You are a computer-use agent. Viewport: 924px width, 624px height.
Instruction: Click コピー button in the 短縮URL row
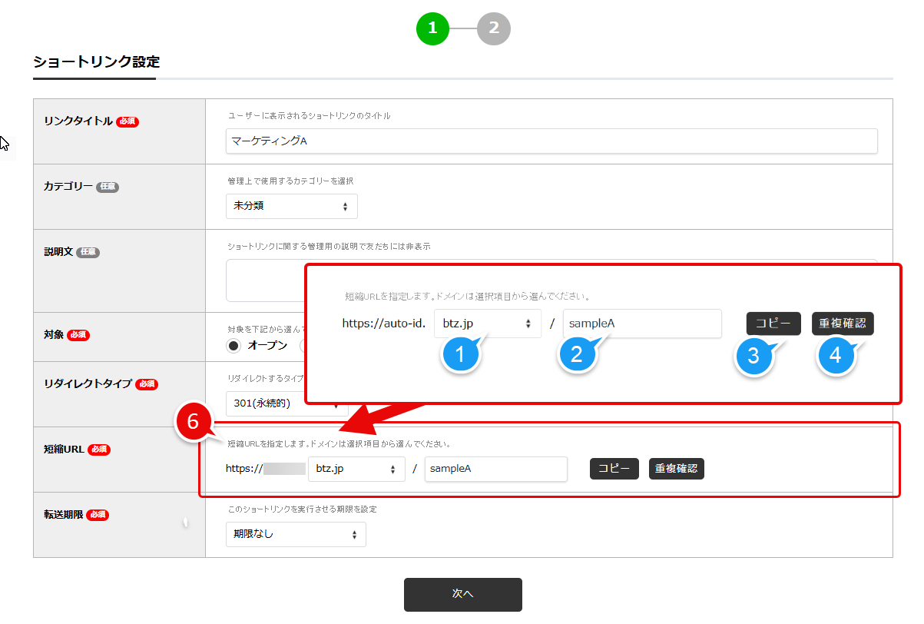[614, 469]
